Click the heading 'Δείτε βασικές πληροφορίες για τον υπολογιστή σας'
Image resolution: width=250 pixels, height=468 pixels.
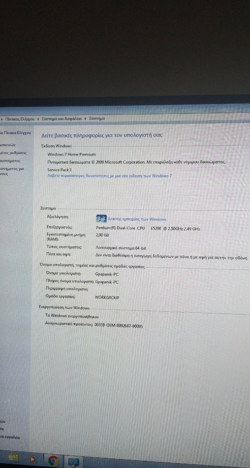point(102,135)
